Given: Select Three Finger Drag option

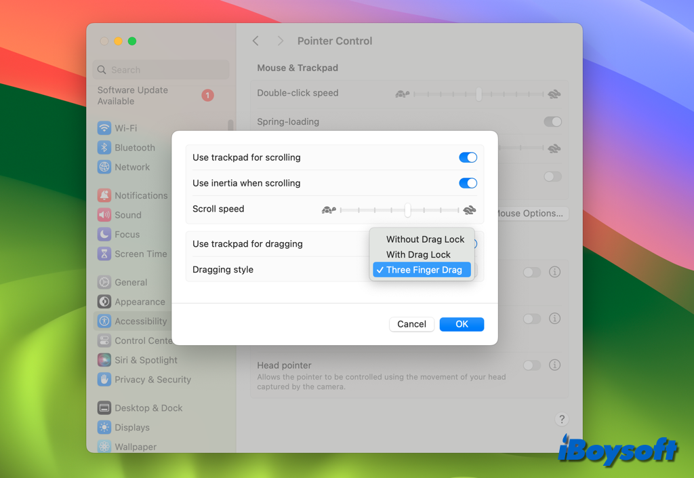Looking at the screenshot, I should coord(422,270).
